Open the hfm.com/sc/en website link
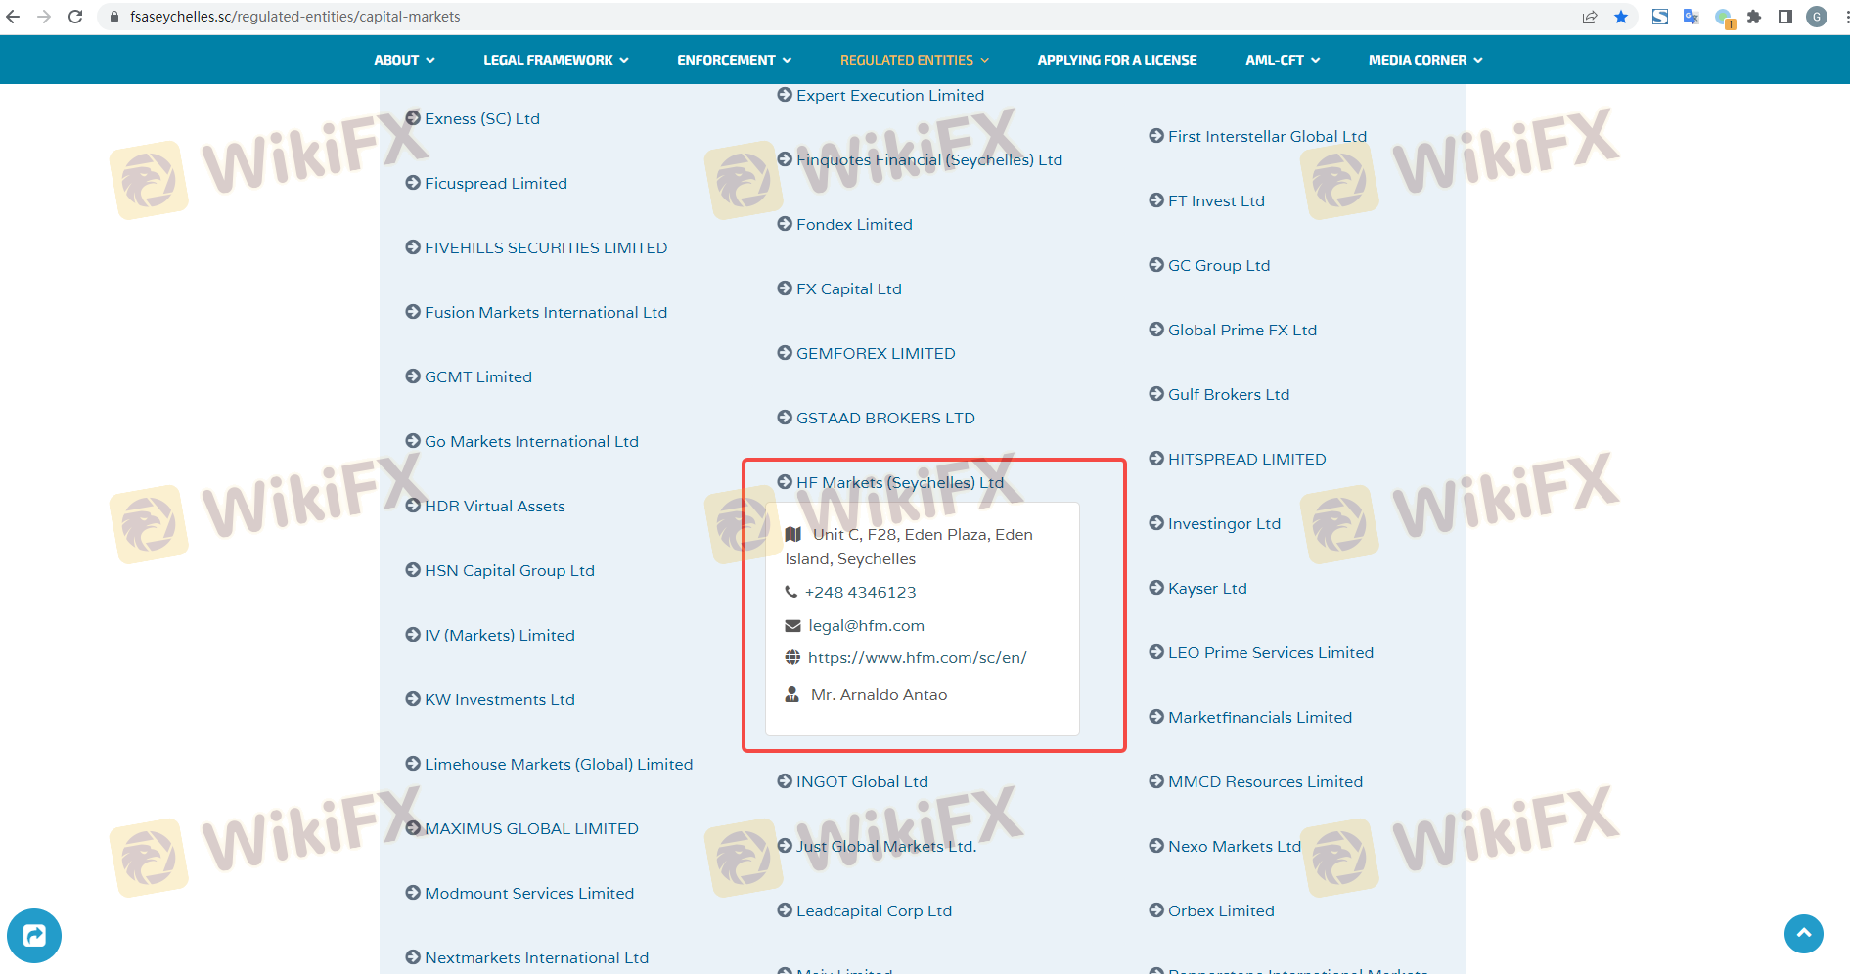This screenshot has width=1850, height=974. [x=917, y=658]
